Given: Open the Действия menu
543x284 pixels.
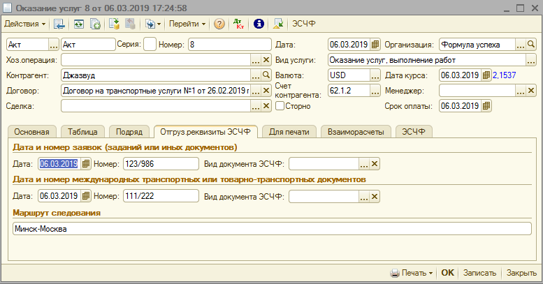Looking at the screenshot, I should tap(24, 24).
